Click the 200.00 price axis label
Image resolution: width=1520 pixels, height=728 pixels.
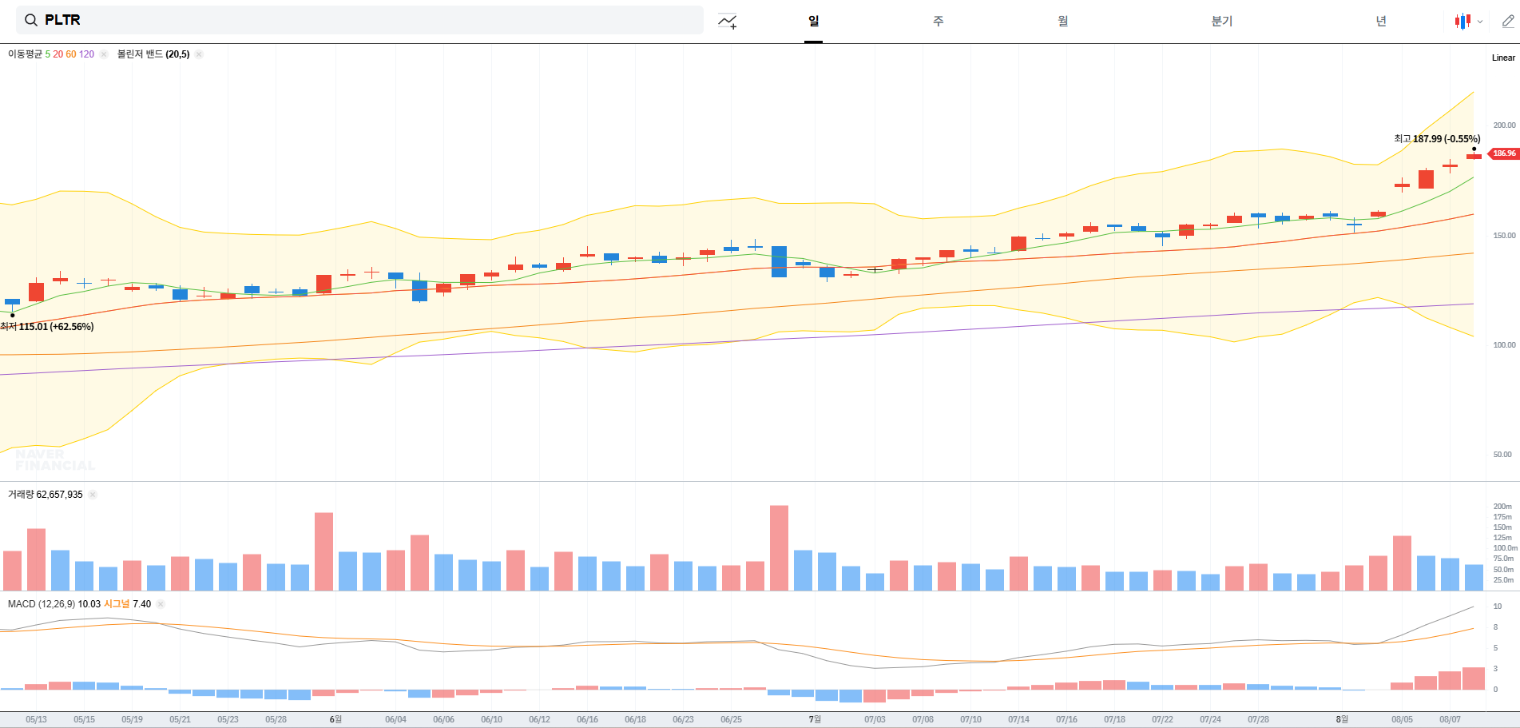(1504, 125)
